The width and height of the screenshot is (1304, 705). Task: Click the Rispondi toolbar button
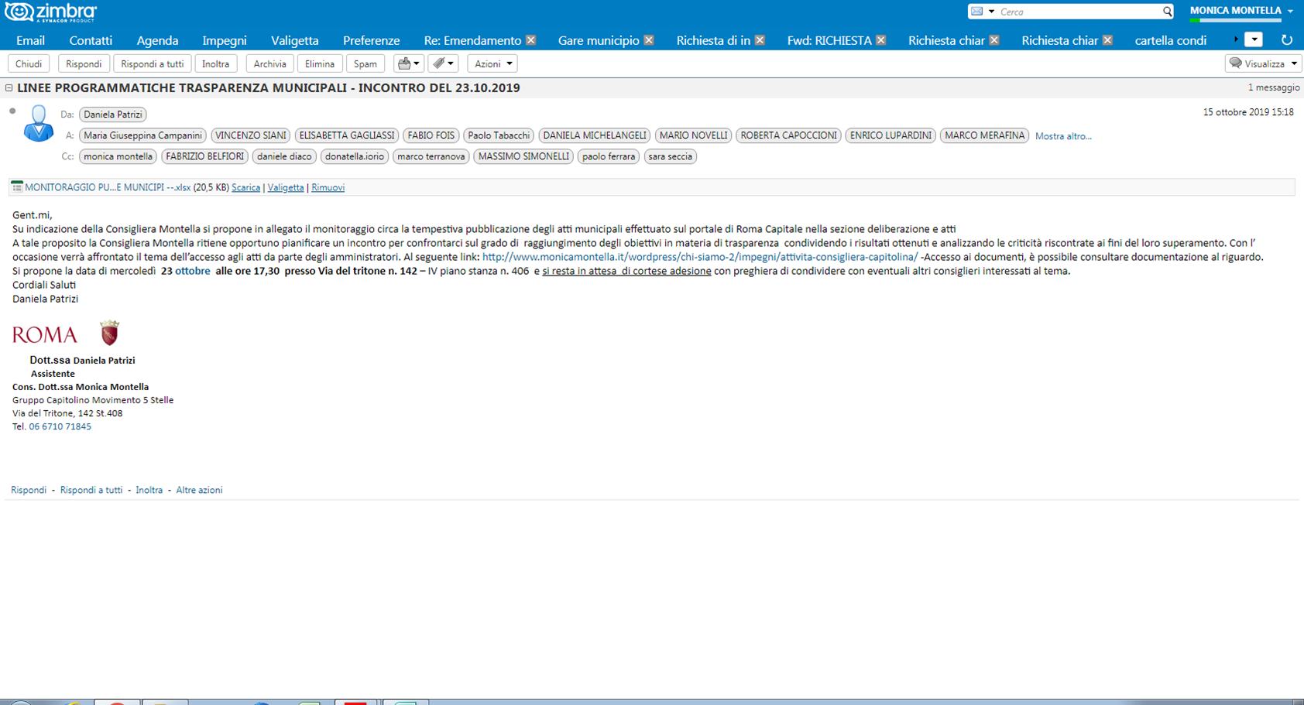[x=84, y=63]
